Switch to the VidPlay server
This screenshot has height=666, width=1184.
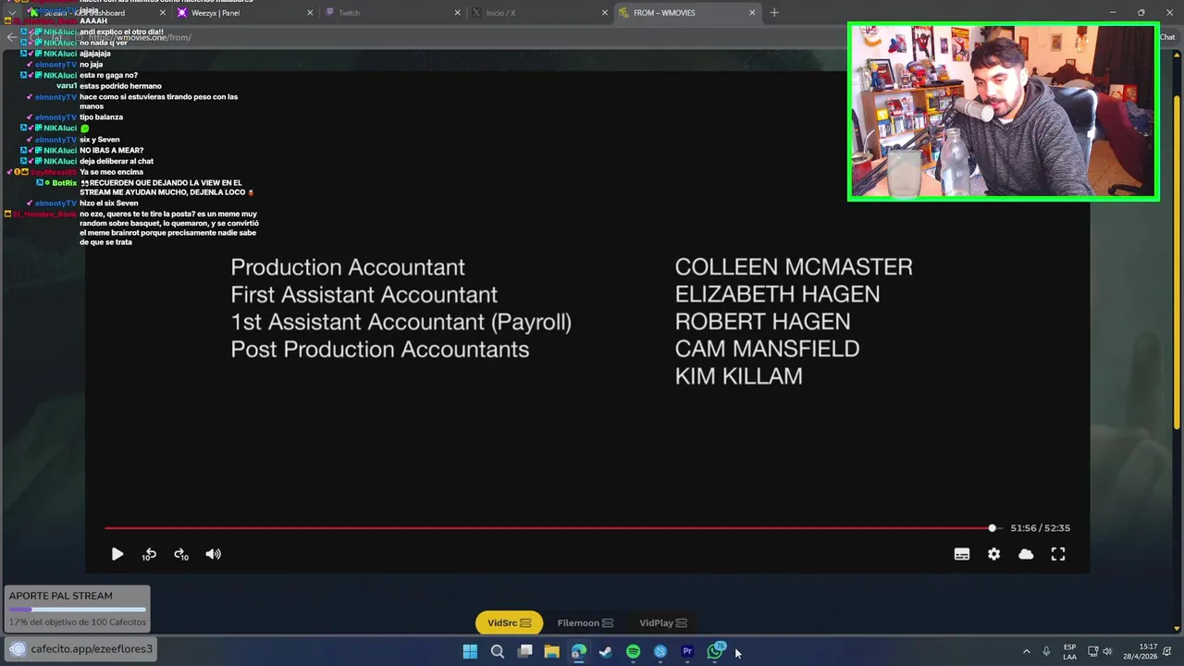[663, 623]
